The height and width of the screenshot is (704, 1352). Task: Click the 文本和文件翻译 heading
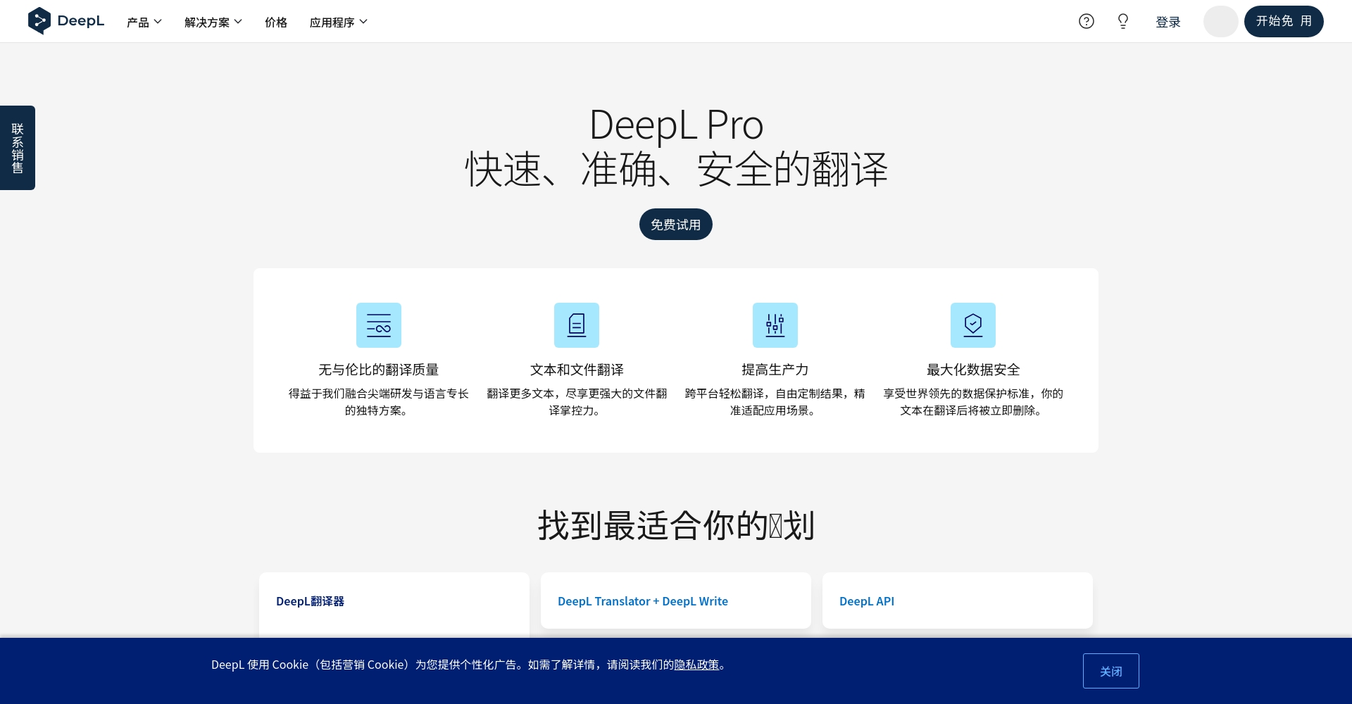tap(577, 370)
